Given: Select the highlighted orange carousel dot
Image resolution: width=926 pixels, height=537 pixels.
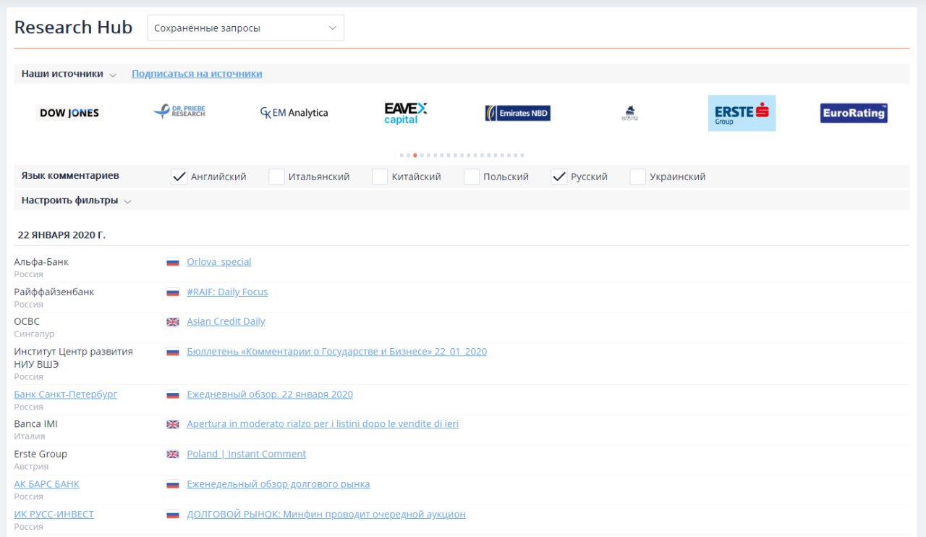Looking at the screenshot, I should pyautogui.click(x=415, y=155).
